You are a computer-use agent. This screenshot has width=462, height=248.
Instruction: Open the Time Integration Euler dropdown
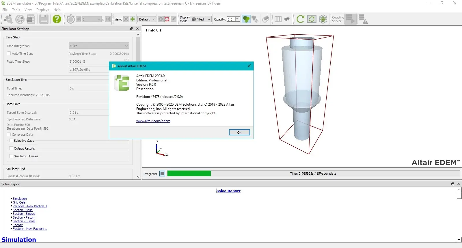[99, 46]
